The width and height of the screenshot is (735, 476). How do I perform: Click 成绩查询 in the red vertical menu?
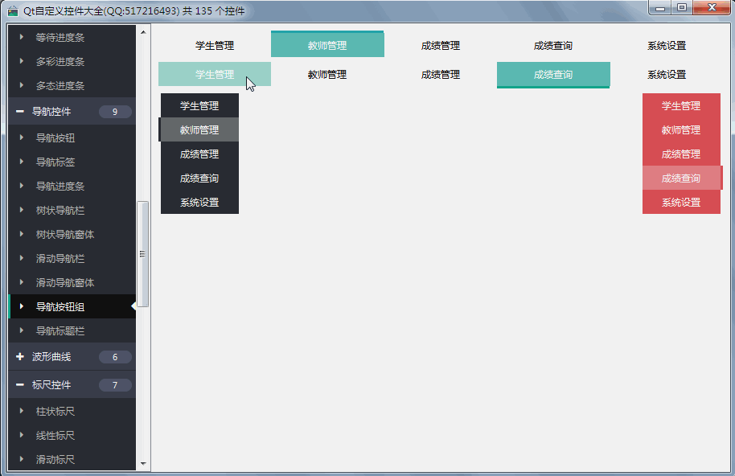pos(683,178)
